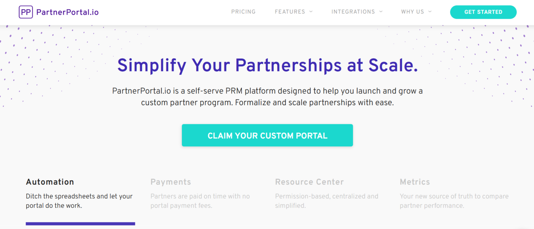Expand the Features dropdown
534x229 pixels.
click(290, 12)
